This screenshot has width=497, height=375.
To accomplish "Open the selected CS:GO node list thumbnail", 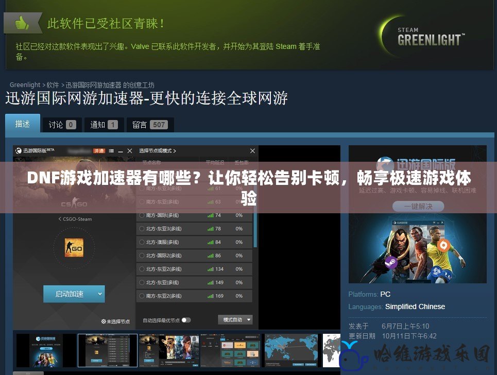I will (x=108, y=350).
